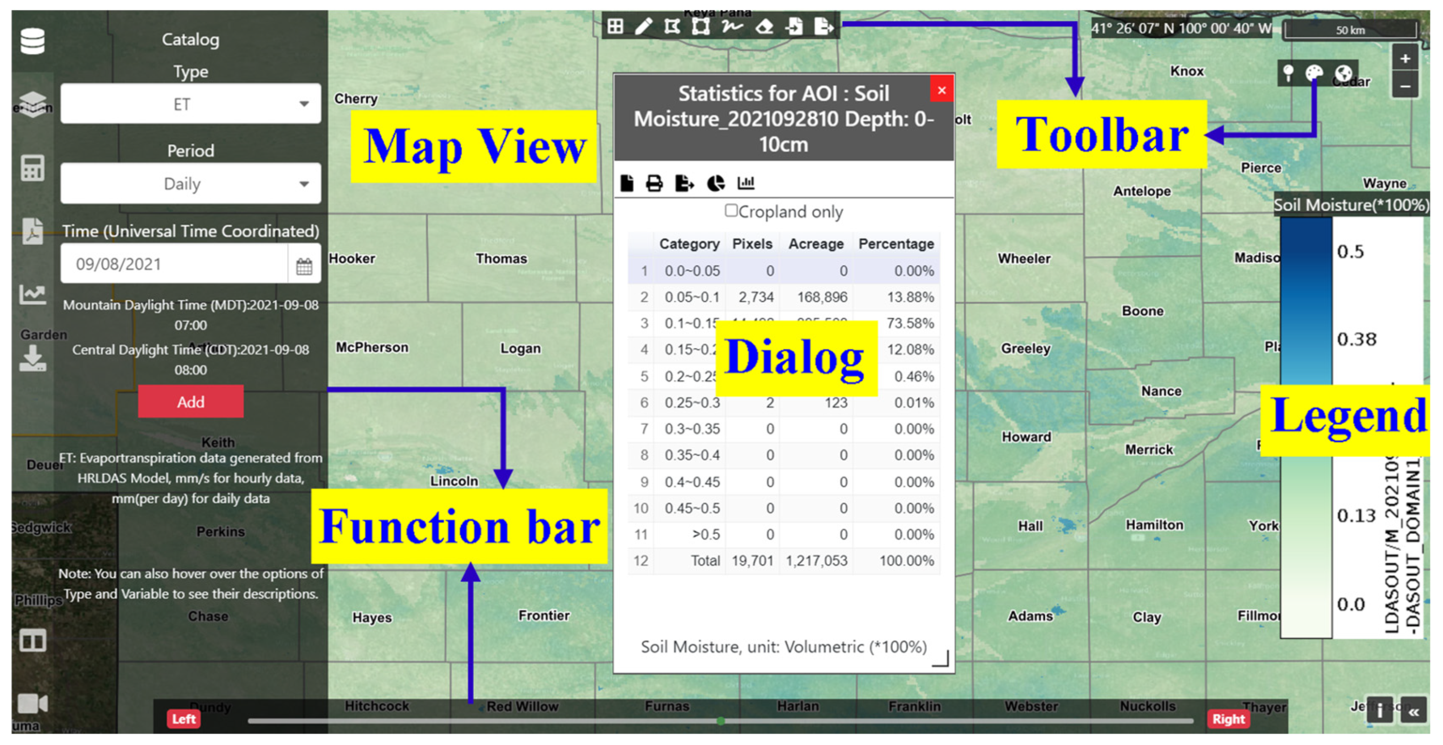The width and height of the screenshot is (1443, 745).
Task: Select the pencil draw tool
Action: (x=643, y=26)
